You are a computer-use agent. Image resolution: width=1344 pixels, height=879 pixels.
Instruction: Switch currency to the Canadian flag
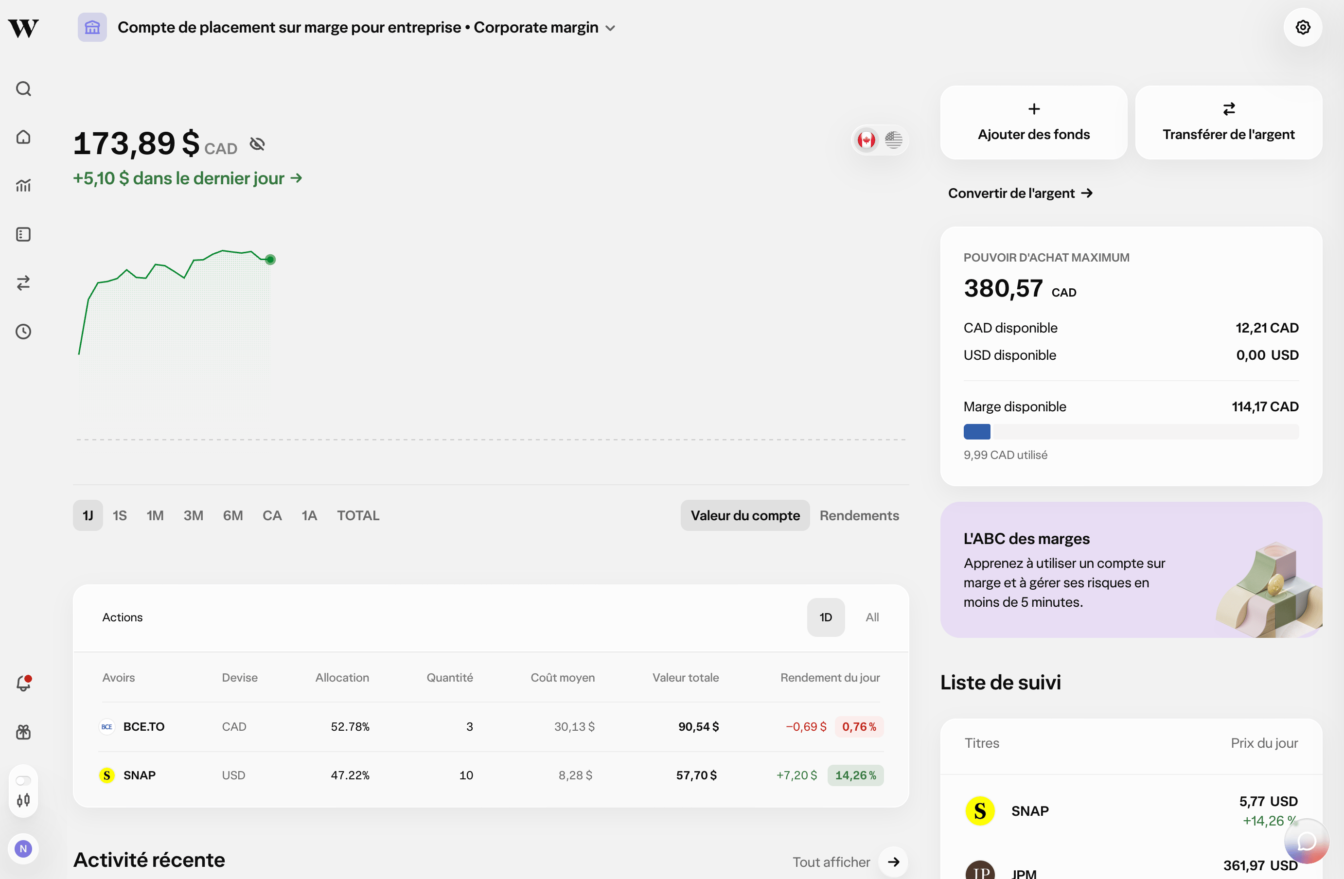[867, 140]
